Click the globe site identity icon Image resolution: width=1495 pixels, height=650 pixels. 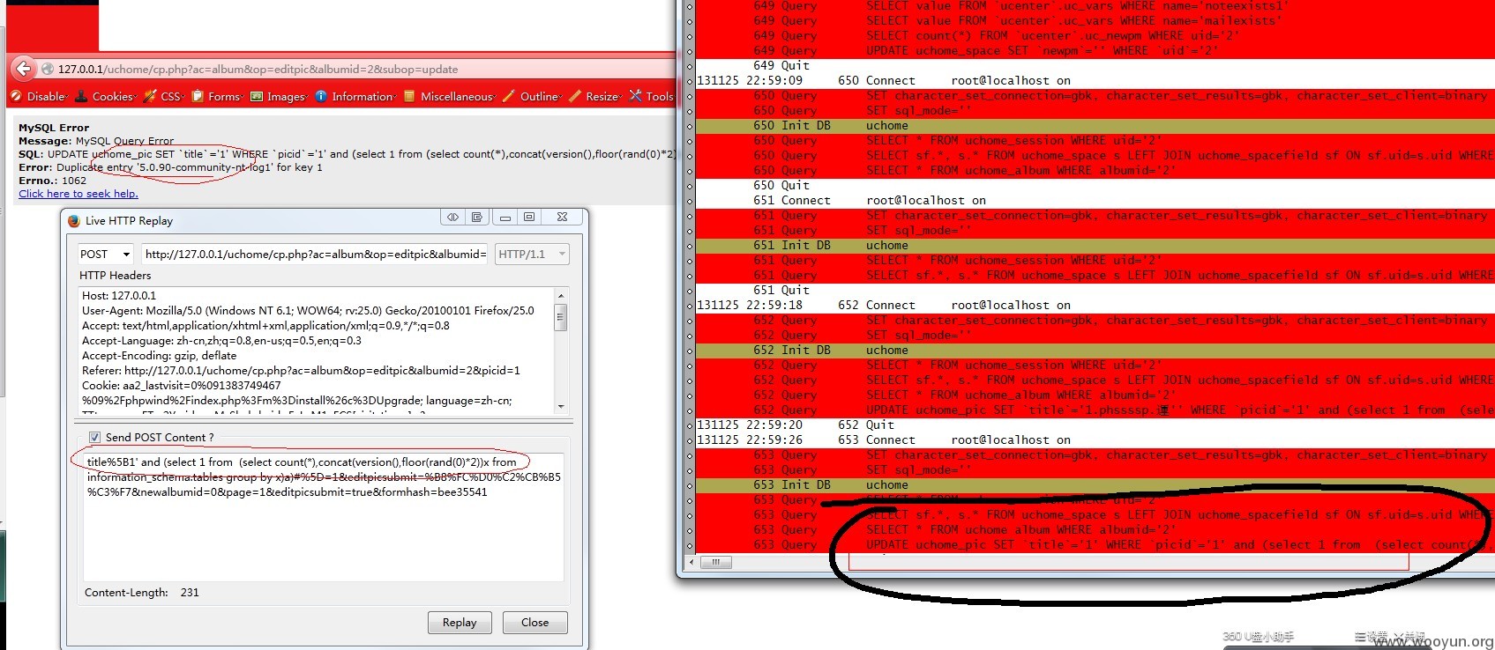pos(47,69)
